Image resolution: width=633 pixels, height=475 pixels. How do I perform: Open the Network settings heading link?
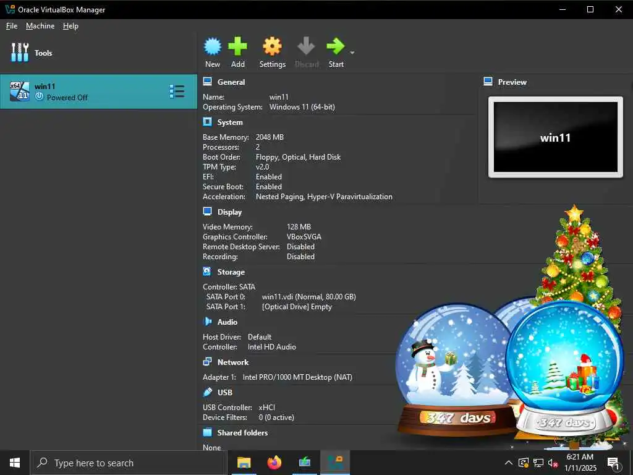[233, 362]
